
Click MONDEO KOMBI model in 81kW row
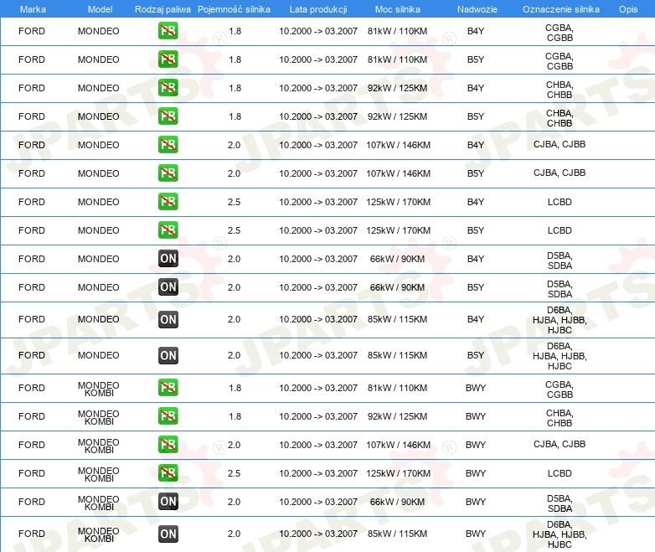(x=99, y=389)
